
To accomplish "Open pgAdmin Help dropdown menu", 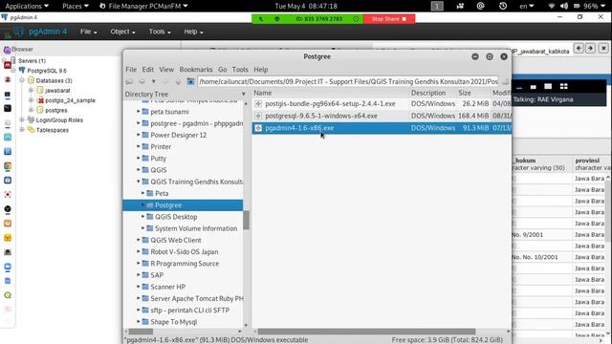I will (193, 32).
